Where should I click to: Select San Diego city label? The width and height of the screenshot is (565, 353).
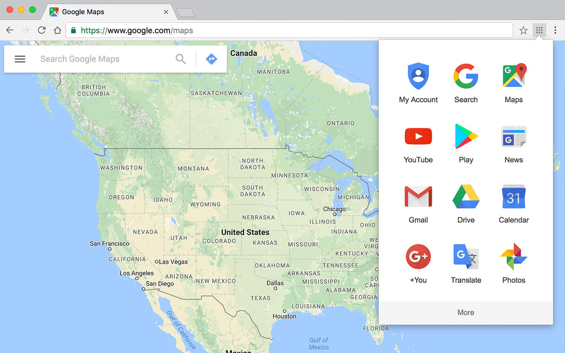coord(160,284)
